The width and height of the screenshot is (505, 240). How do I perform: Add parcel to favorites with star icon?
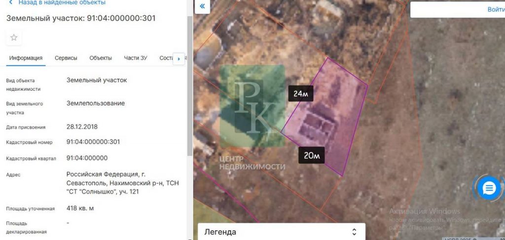pyautogui.click(x=14, y=37)
